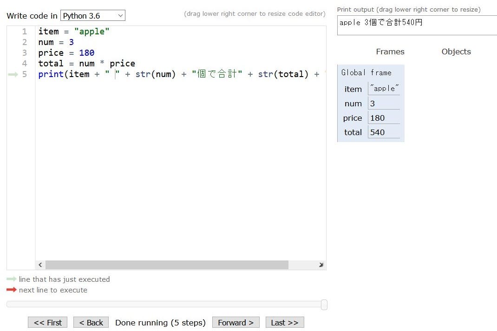Click the dropdown arrow next to Python 3.6
This screenshot has width=497, height=331.
120,15
